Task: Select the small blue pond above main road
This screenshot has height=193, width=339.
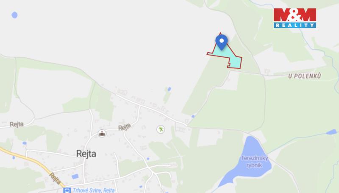Action: coord(169,89)
